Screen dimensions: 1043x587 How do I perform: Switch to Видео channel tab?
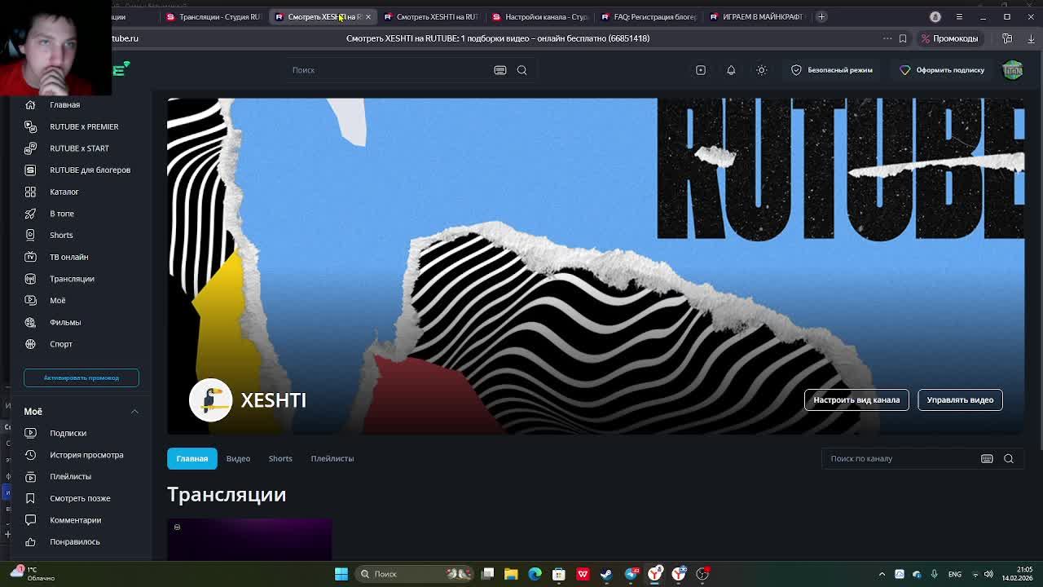[238, 458]
